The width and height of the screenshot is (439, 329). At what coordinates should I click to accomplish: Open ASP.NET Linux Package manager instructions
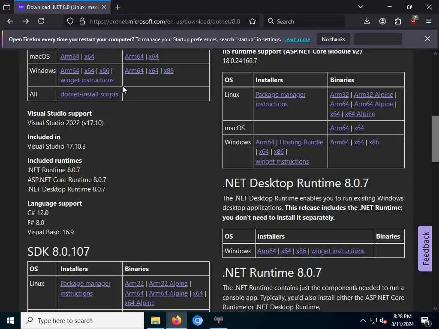280,99
